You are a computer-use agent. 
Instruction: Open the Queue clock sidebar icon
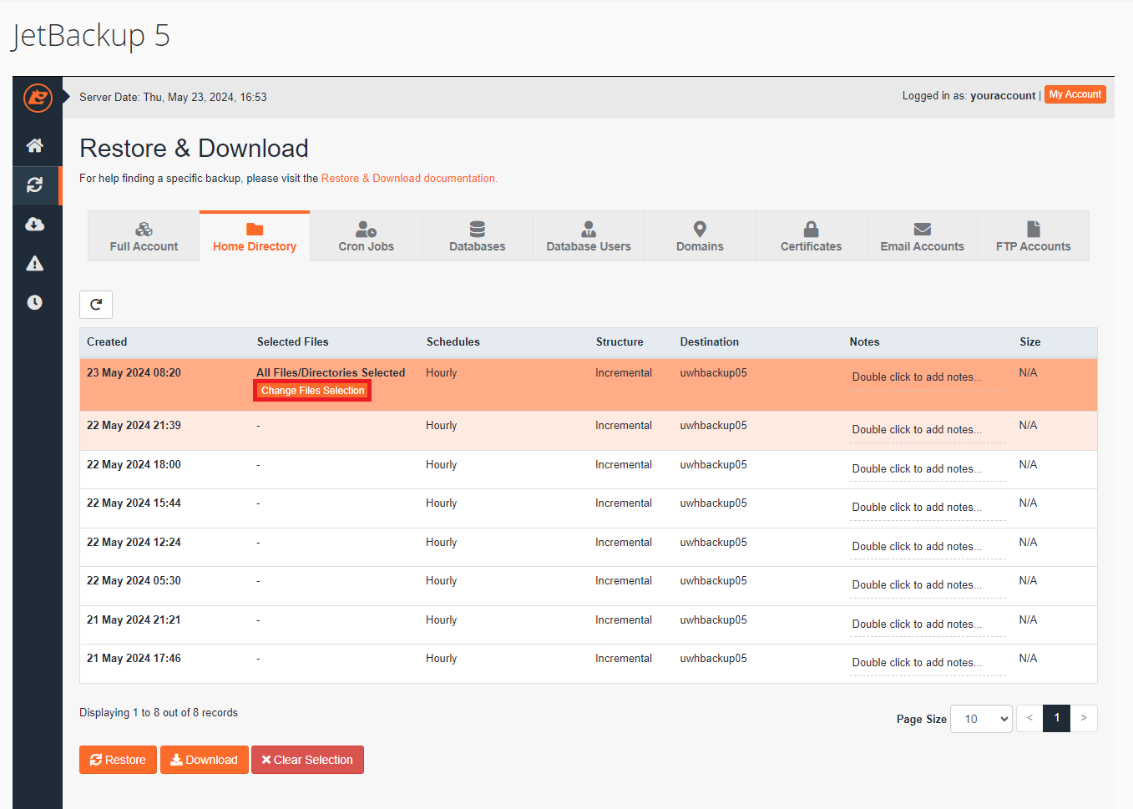[35, 302]
